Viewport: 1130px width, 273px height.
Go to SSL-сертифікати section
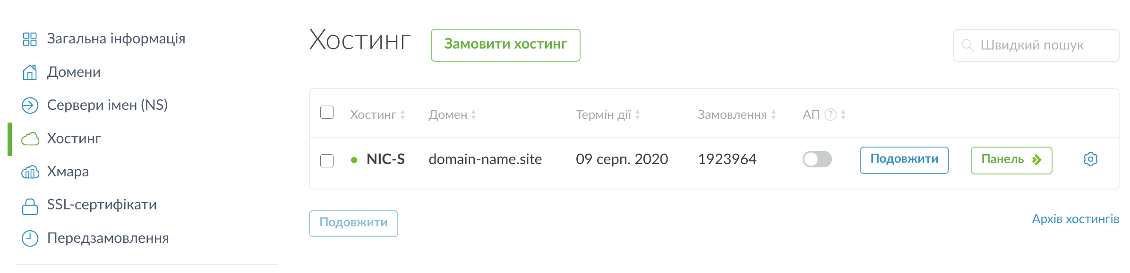[x=102, y=205]
